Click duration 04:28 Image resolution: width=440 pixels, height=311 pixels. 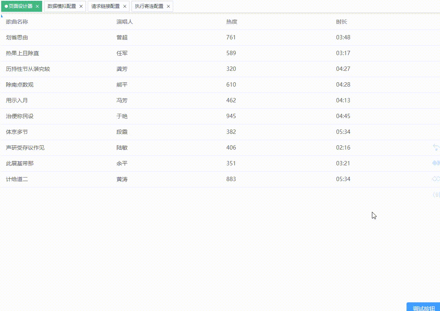click(x=343, y=85)
